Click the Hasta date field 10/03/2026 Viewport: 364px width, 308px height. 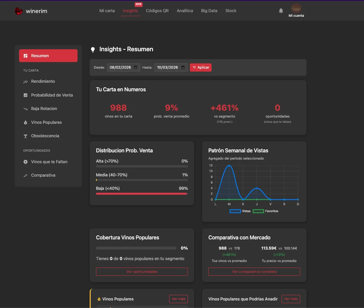(x=171, y=68)
